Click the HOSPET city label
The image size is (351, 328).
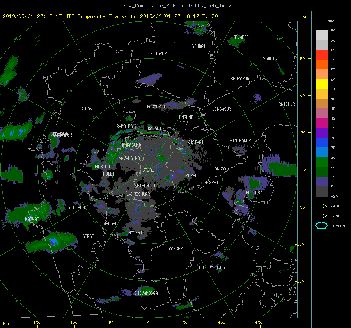211,183
